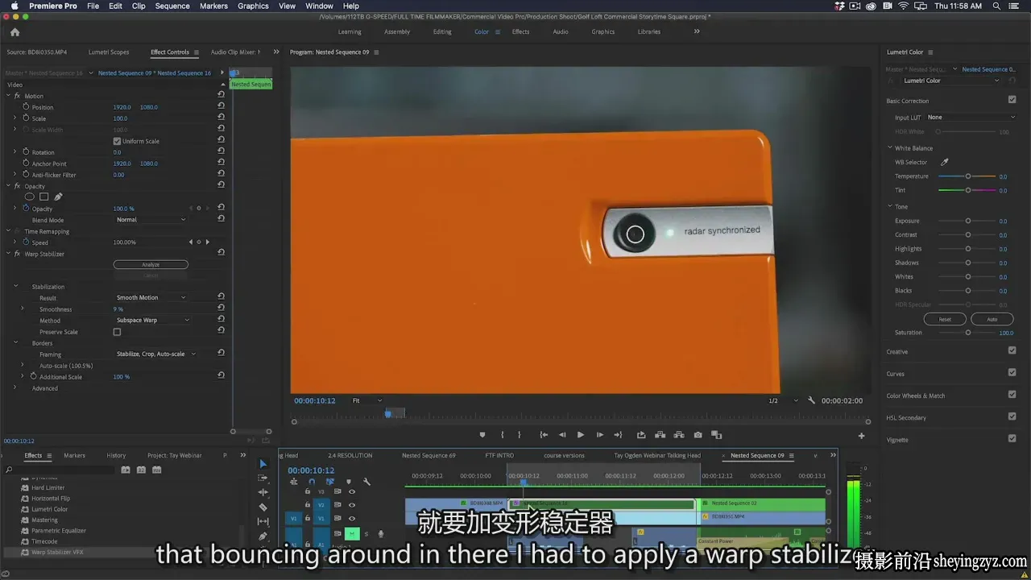Select the WB Selector eyedropper
The height and width of the screenshot is (580, 1031).
[x=945, y=162]
